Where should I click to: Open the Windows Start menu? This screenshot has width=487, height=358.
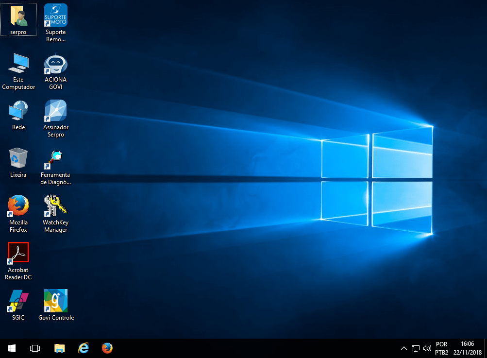[12, 348]
